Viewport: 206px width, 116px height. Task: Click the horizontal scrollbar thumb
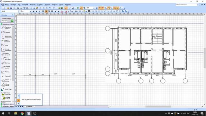click(158, 107)
